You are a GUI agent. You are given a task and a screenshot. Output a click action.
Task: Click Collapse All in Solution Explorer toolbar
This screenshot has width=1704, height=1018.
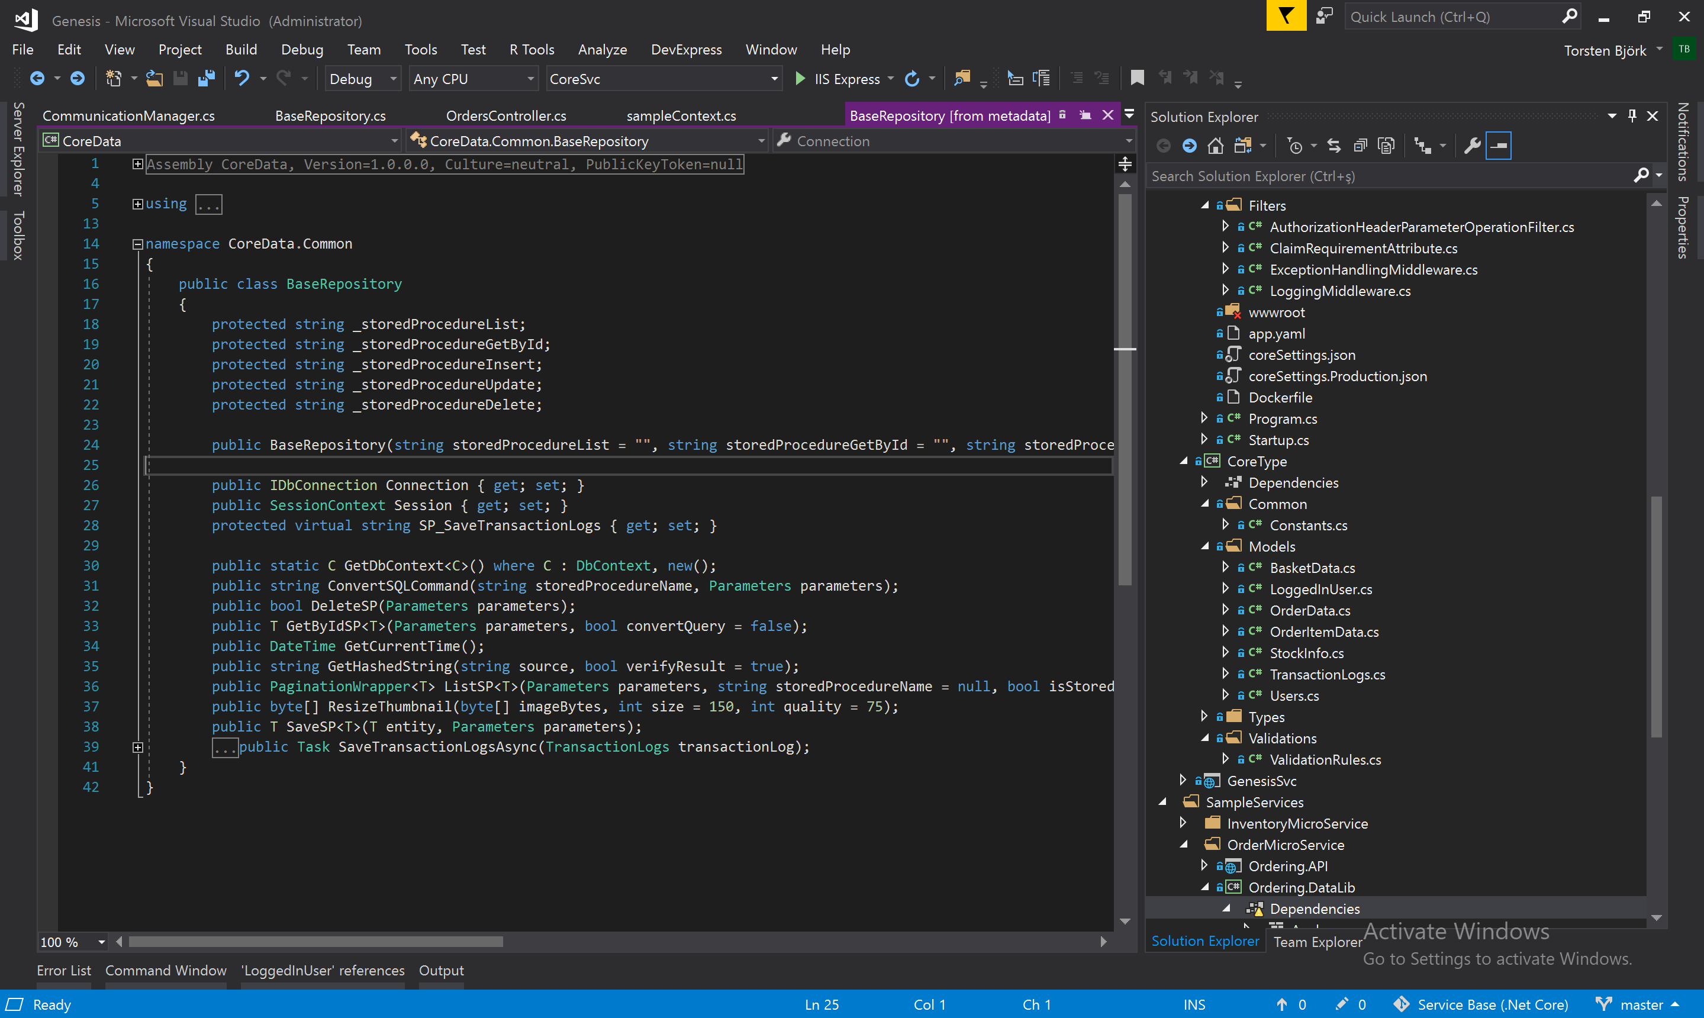click(1360, 146)
